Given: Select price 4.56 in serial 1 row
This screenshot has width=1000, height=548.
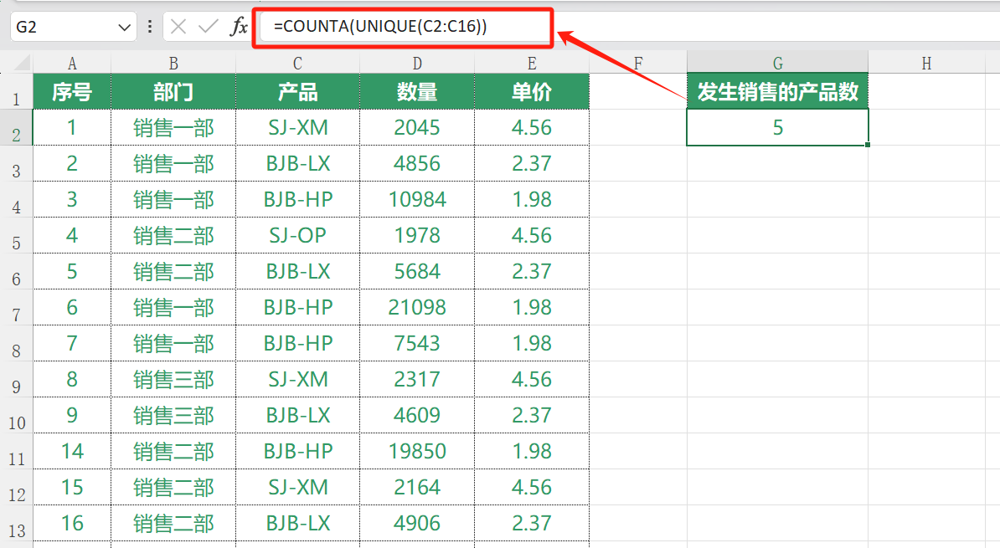Looking at the screenshot, I should 532,127.
